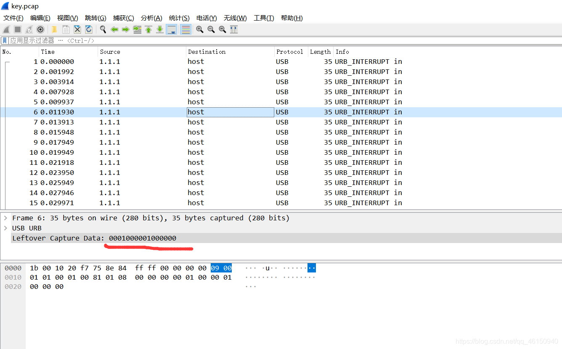Screen dimensions: 562x349
Task: Click hex offset 0010 row label
Action: tap(13, 278)
